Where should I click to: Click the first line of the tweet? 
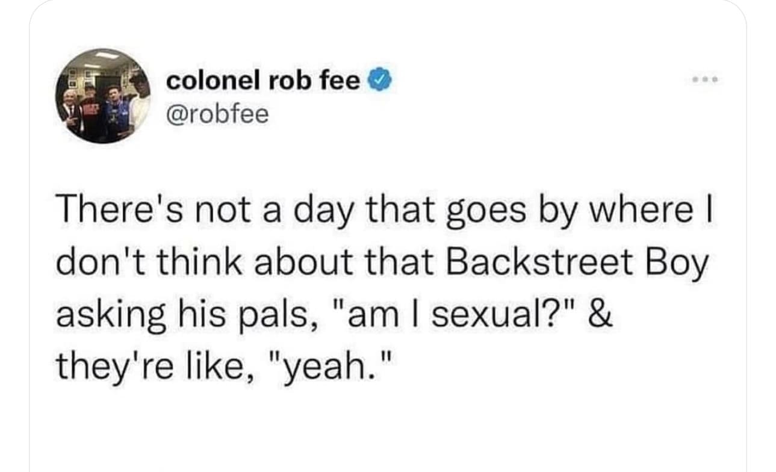(x=385, y=209)
